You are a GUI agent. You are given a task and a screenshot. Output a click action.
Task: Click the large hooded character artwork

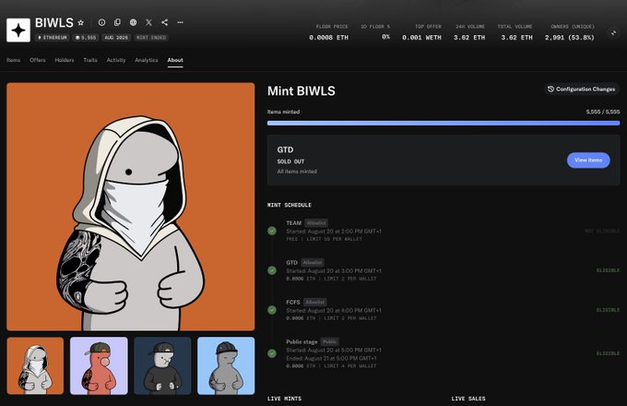[130, 207]
